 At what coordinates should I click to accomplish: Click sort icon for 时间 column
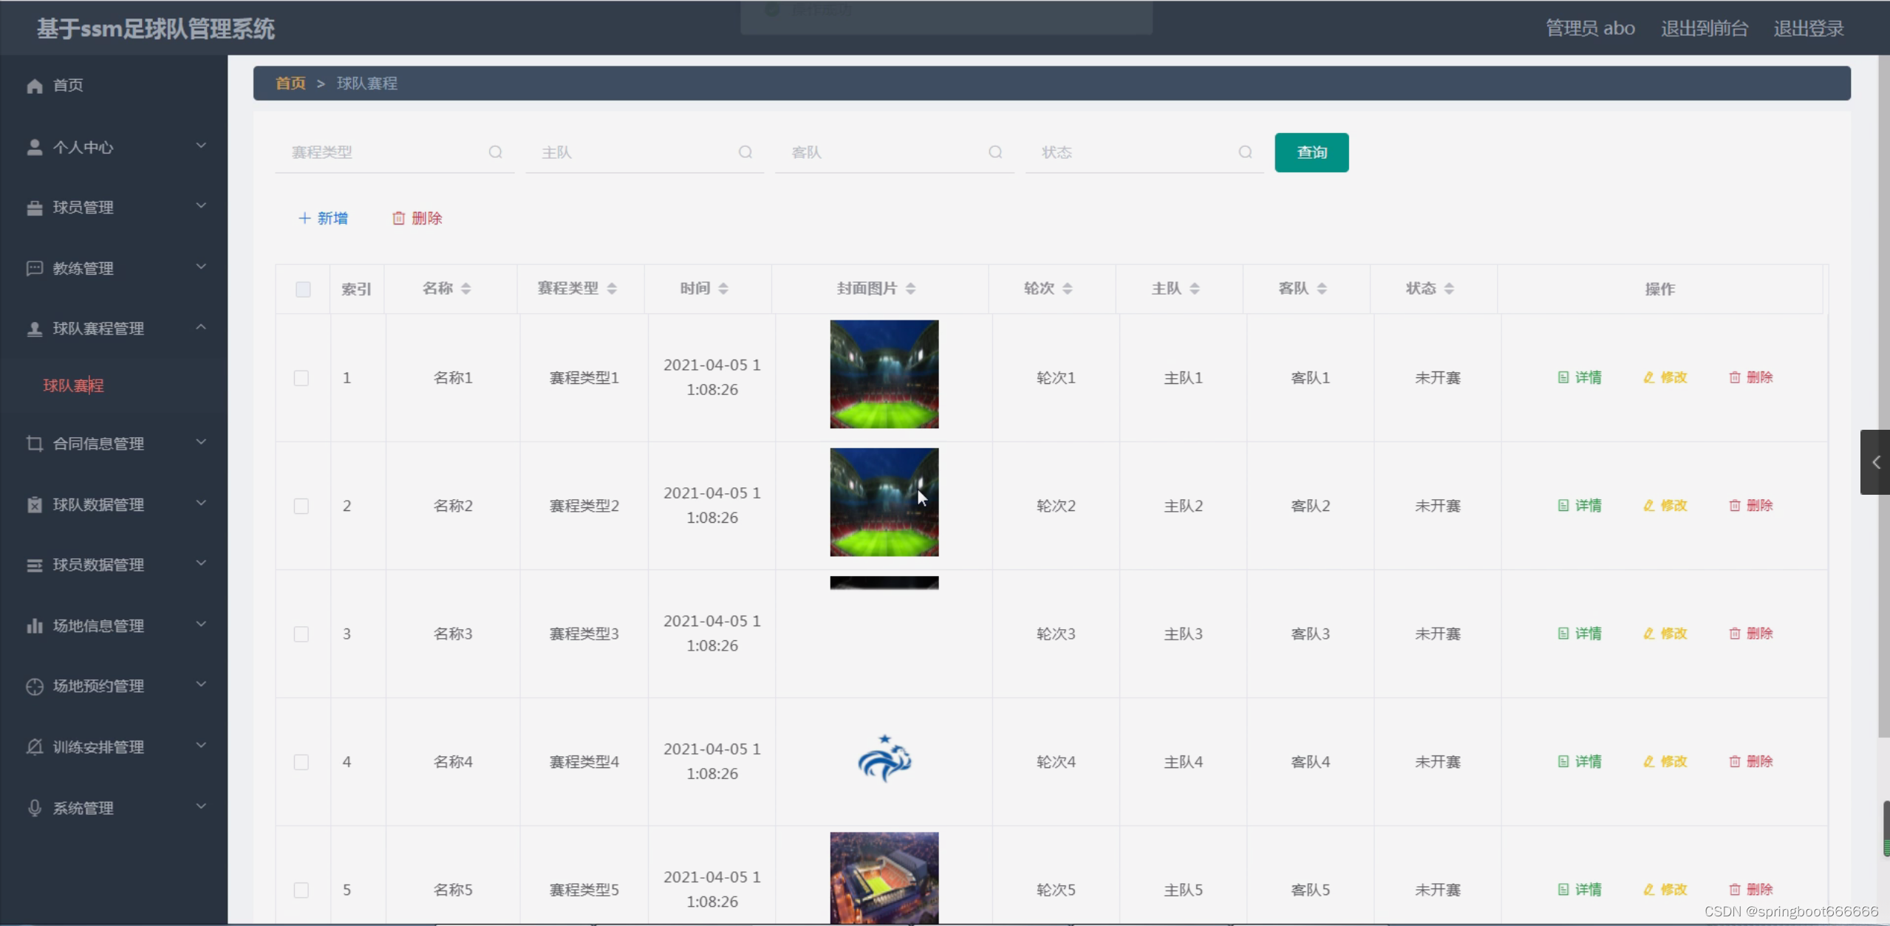point(723,289)
